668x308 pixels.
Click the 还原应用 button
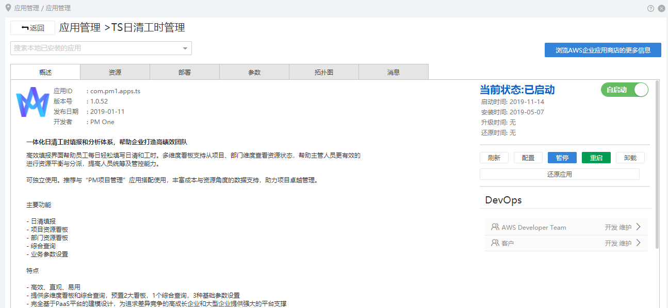click(559, 174)
